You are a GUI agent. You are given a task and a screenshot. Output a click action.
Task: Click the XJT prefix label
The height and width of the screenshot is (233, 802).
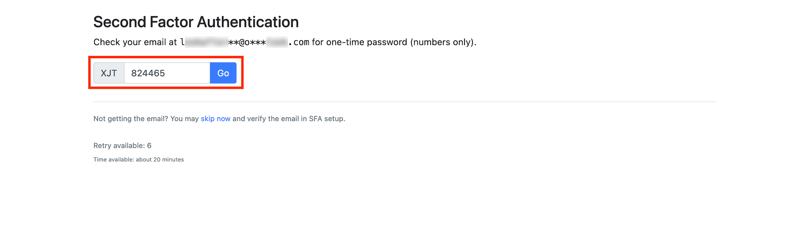click(x=109, y=73)
